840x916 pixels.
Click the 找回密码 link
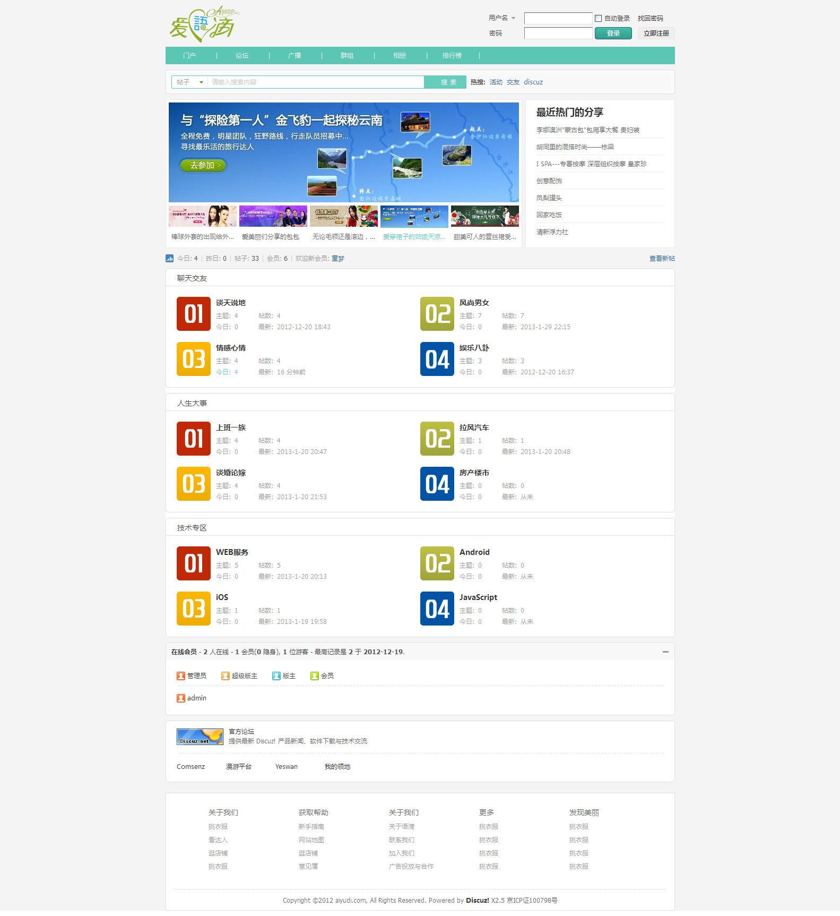point(651,19)
